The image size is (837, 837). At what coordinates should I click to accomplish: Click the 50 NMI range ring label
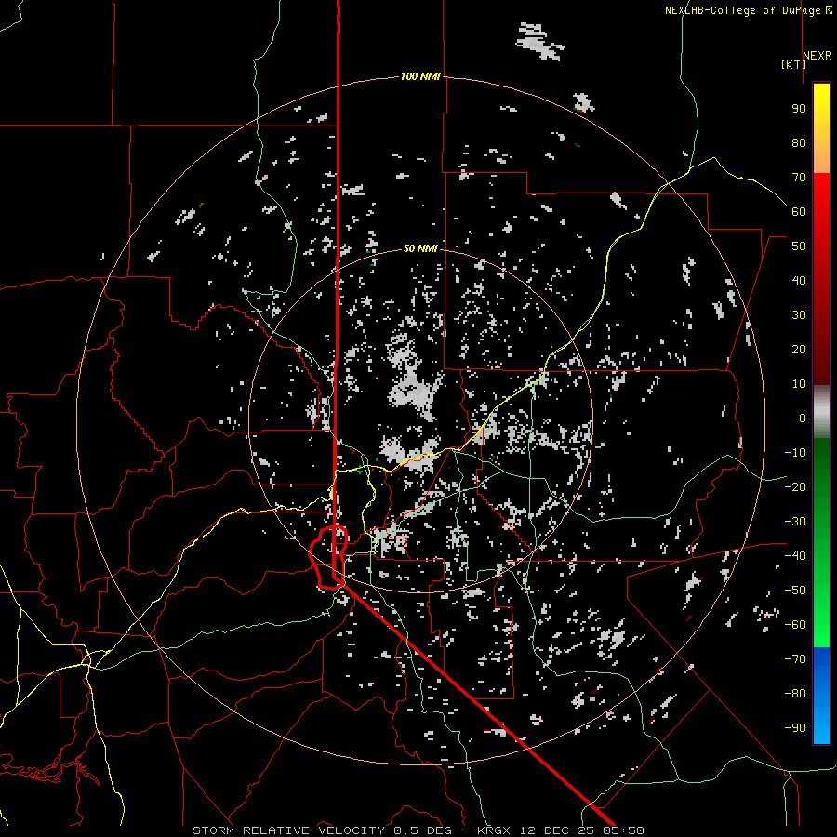(x=420, y=248)
